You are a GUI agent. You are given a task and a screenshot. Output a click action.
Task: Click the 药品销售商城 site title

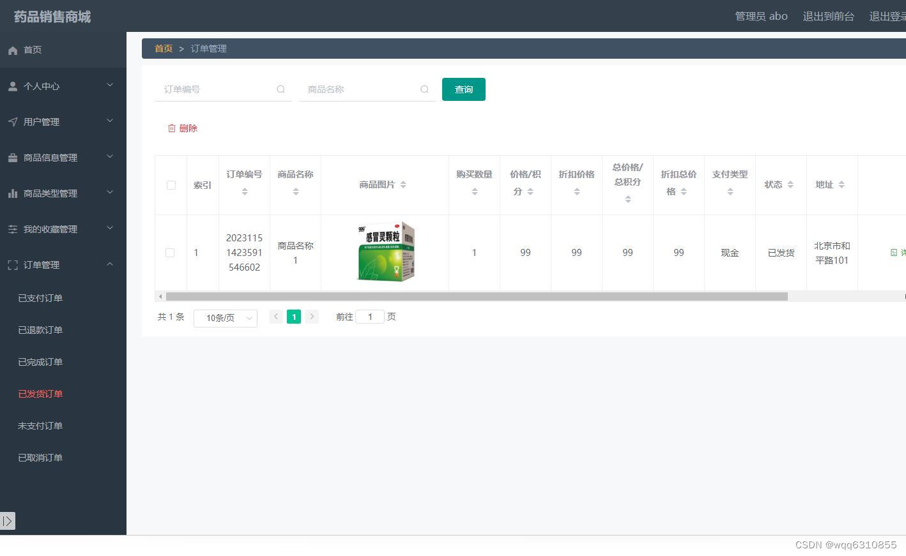click(x=52, y=17)
